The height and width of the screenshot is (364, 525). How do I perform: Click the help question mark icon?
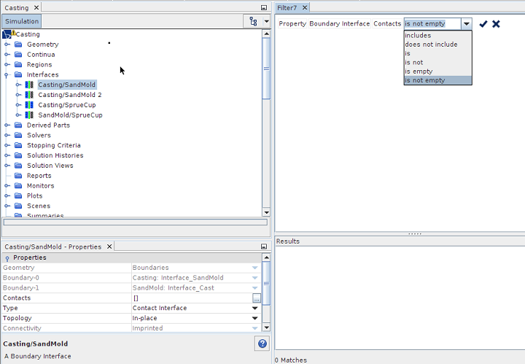262,344
